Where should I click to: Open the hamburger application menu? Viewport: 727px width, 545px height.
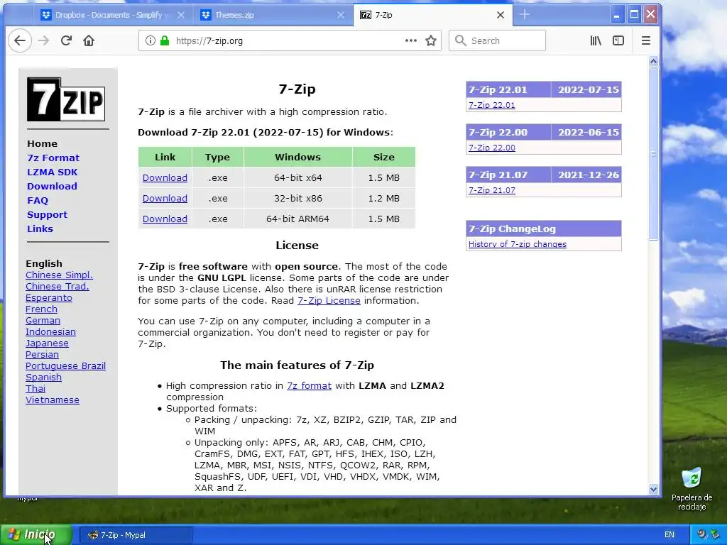646,40
